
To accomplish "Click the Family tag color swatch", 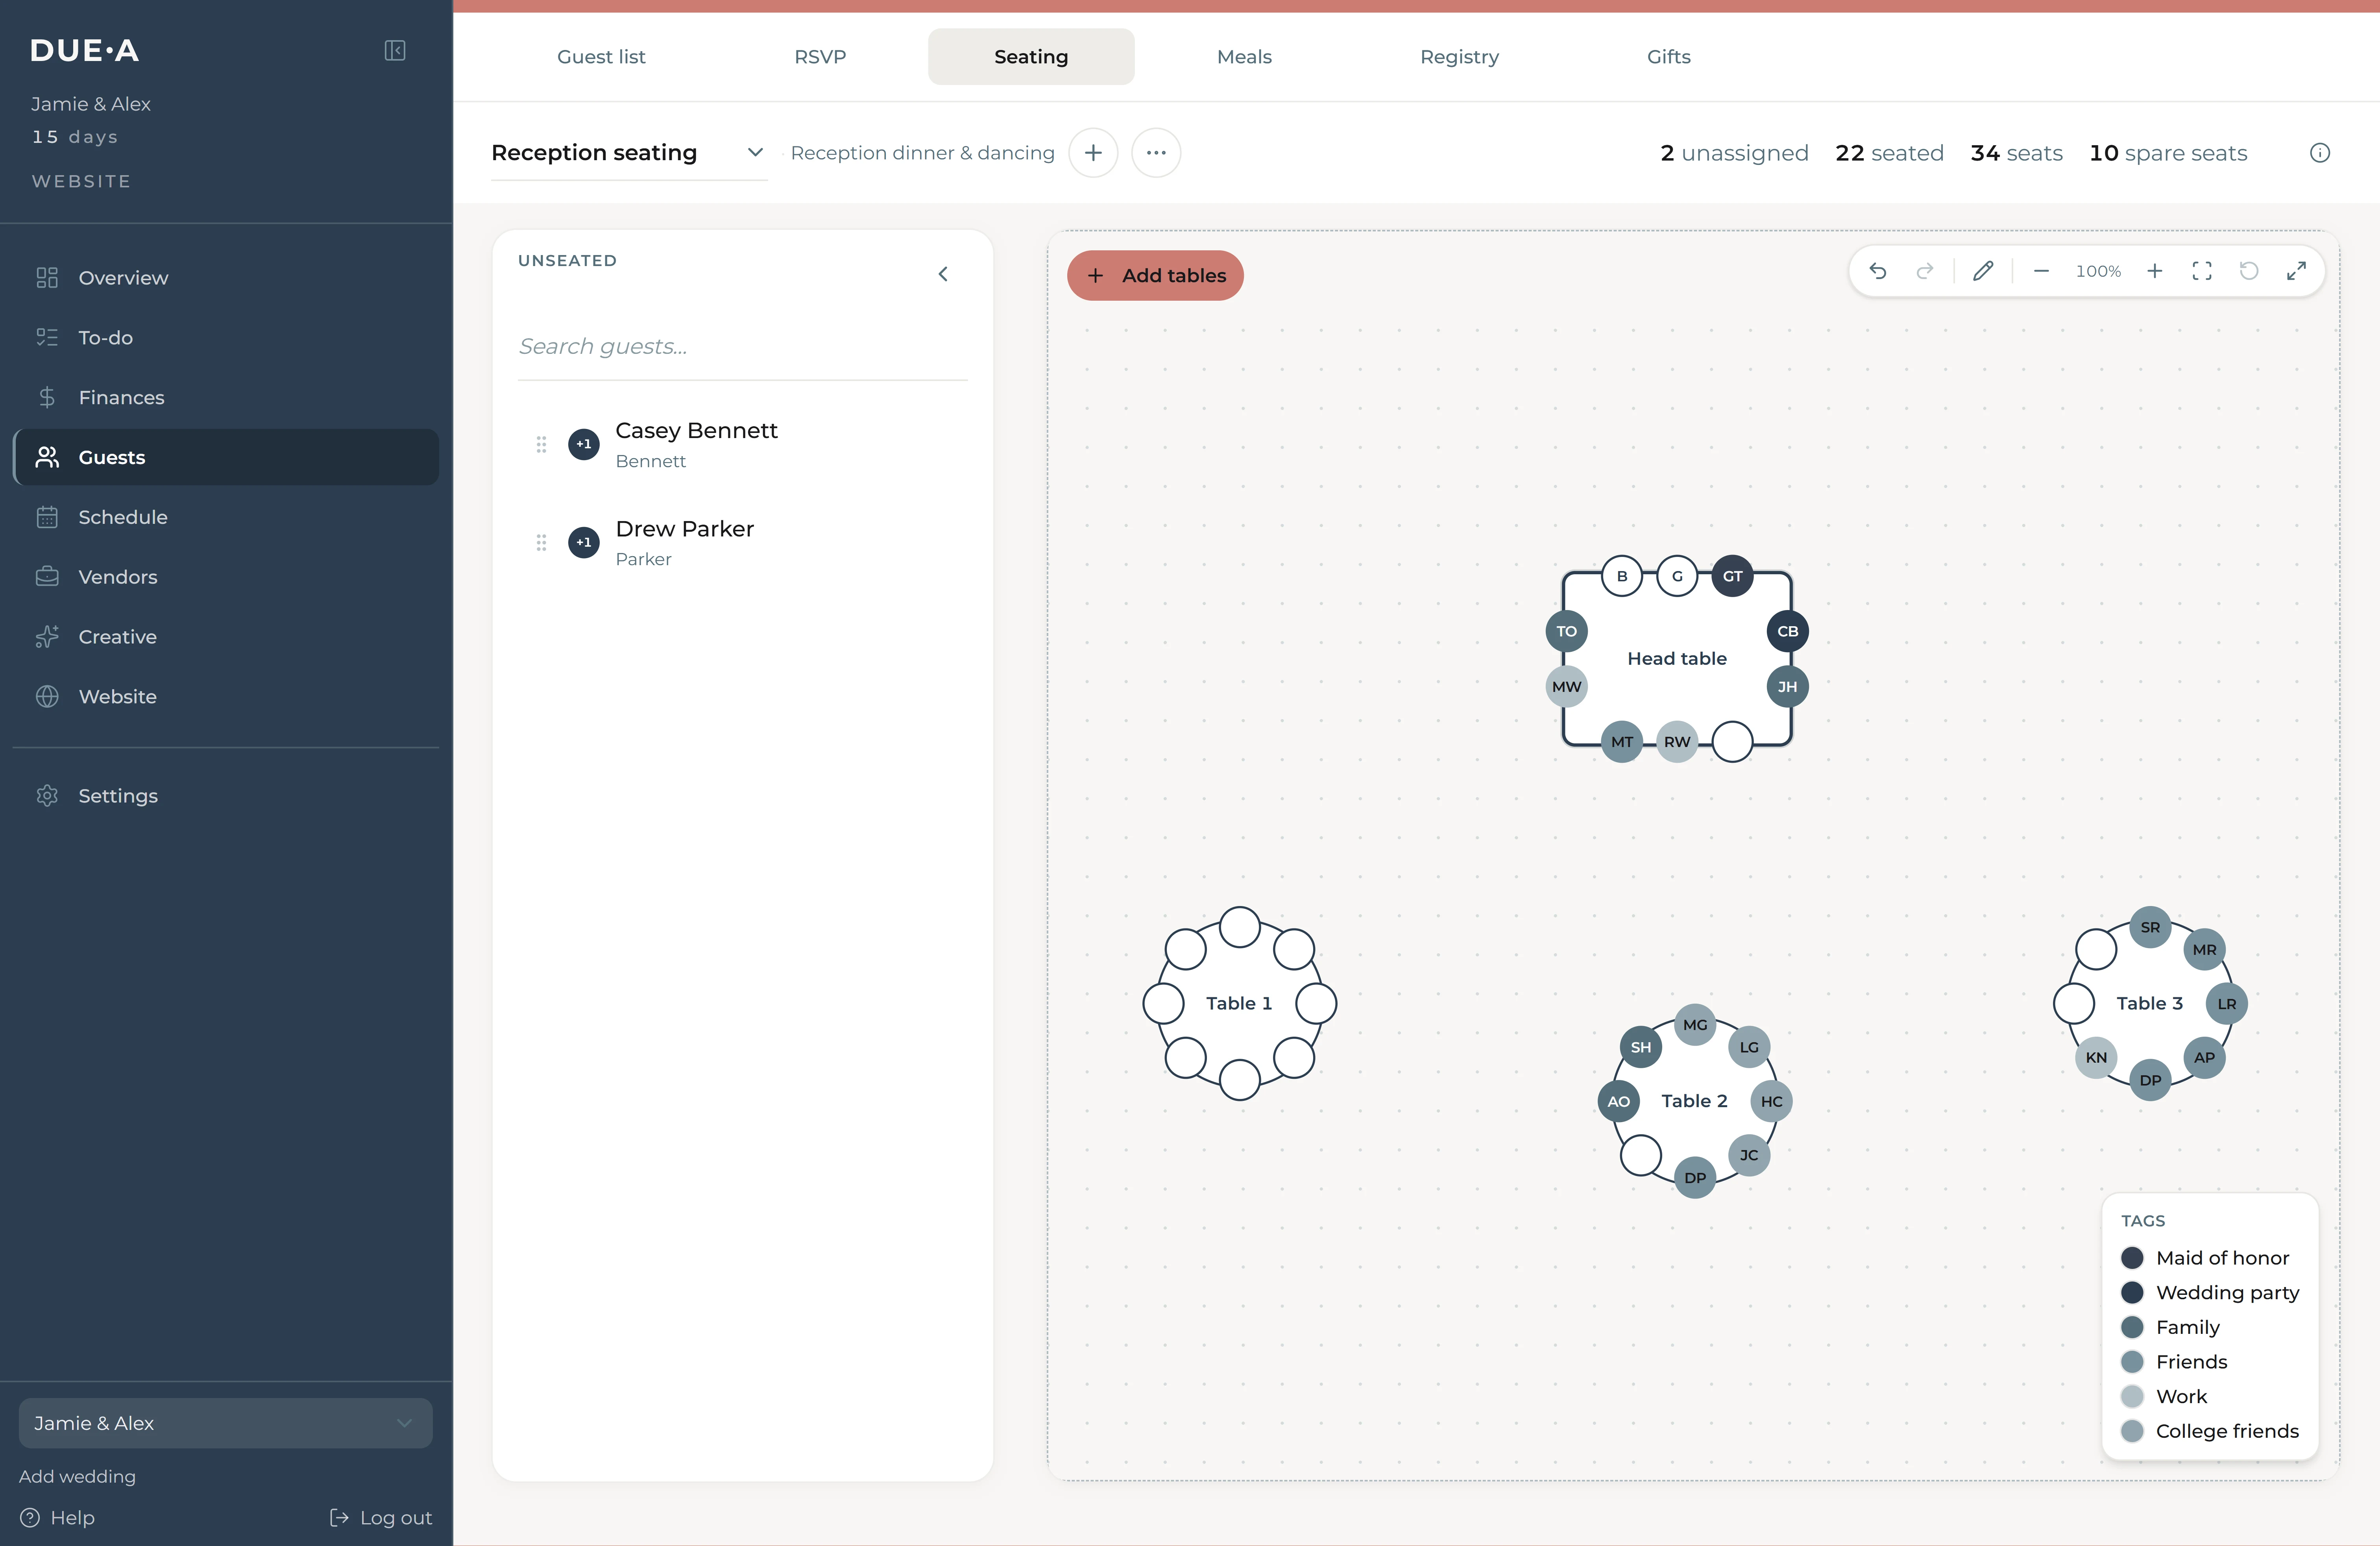I will [x=2132, y=1327].
